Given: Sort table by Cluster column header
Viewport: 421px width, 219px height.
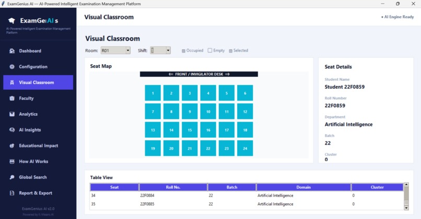Looking at the screenshot, I should pyautogui.click(x=377, y=187).
